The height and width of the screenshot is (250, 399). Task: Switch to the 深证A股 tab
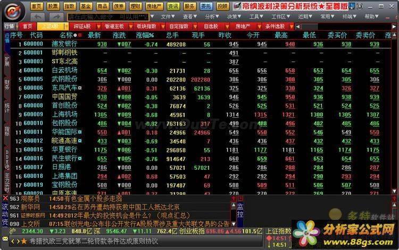coord(82,27)
